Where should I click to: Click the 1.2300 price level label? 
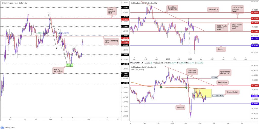125,45
